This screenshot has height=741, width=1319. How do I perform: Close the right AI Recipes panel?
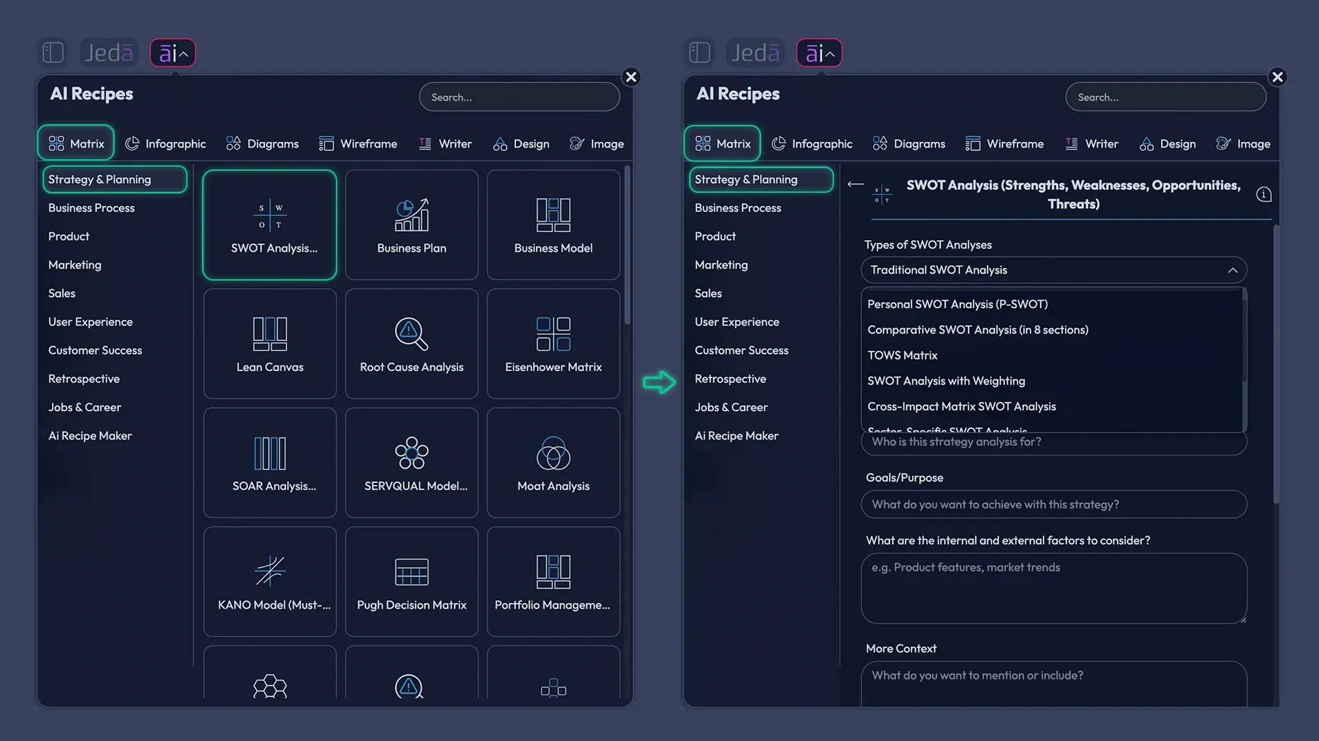pos(1278,77)
